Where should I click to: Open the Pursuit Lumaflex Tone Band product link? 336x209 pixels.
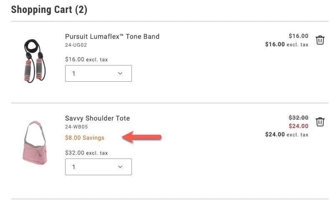tap(112, 36)
